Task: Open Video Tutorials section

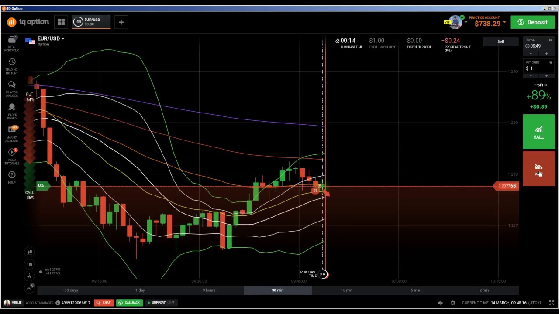Action: (x=12, y=157)
